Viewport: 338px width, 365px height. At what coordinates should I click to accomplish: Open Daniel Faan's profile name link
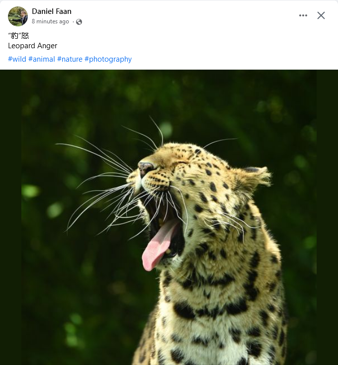pyautogui.click(x=52, y=11)
